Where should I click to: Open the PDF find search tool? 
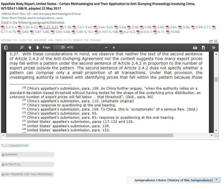point(22,48)
